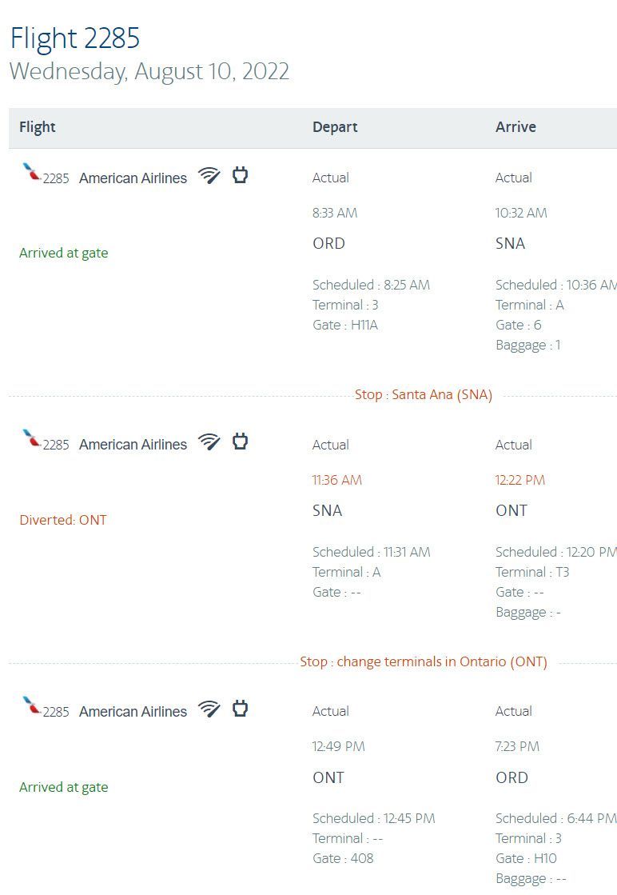This screenshot has width=617, height=895.
Task: Click American Airlines logo on last flight row
Action: point(31,705)
